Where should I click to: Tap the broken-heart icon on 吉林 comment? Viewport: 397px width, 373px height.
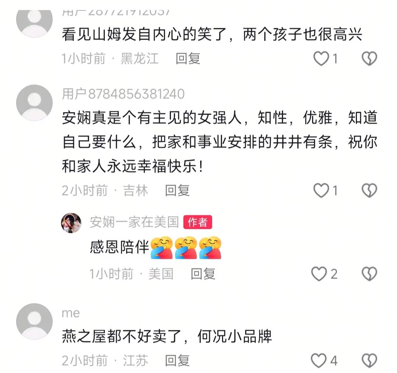click(369, 190)
